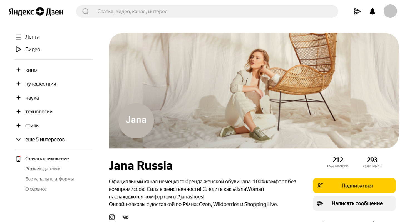Select the наука interest
The width and height of the screenshot is (417, 222).
[x=32, y=97]
